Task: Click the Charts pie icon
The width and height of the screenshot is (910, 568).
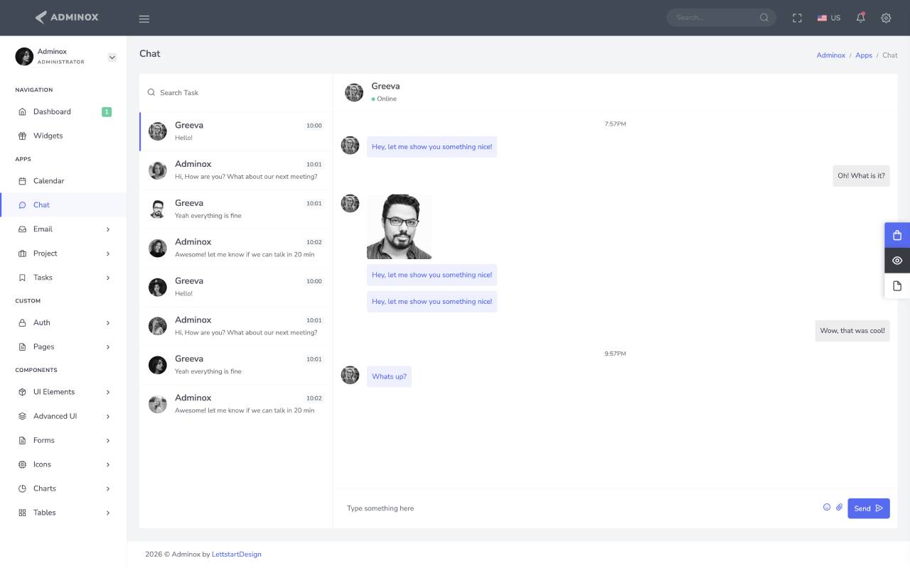Action: coord(22,488)
